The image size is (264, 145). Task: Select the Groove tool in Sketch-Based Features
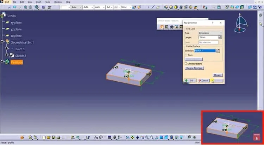[x=176, y=27]
